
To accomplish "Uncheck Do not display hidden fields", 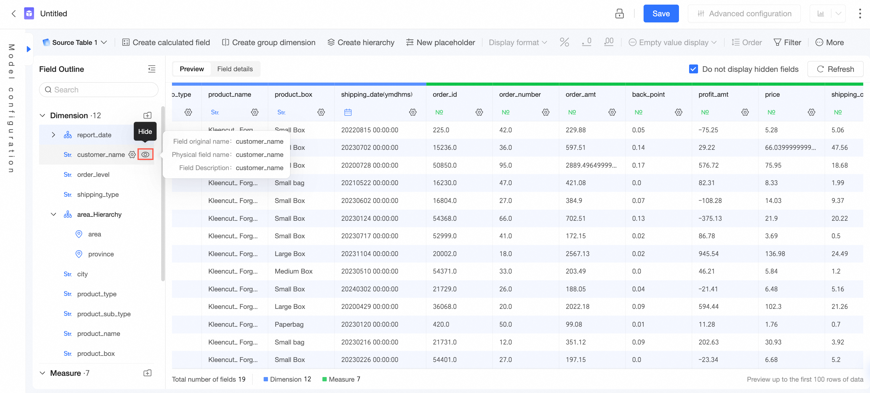I will (693, 69).
